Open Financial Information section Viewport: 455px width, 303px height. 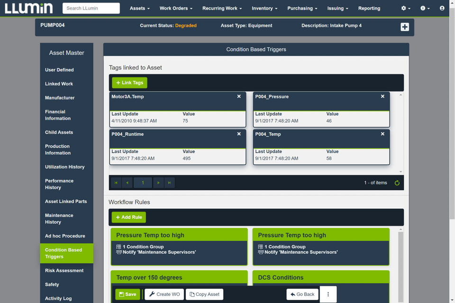click(66, 115)
